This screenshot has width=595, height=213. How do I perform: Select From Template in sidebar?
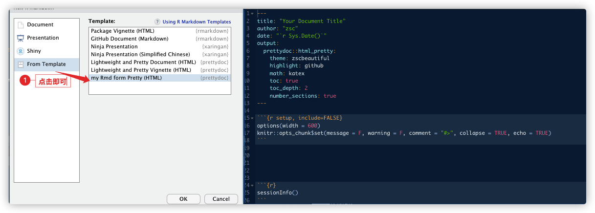coord(46,64)
